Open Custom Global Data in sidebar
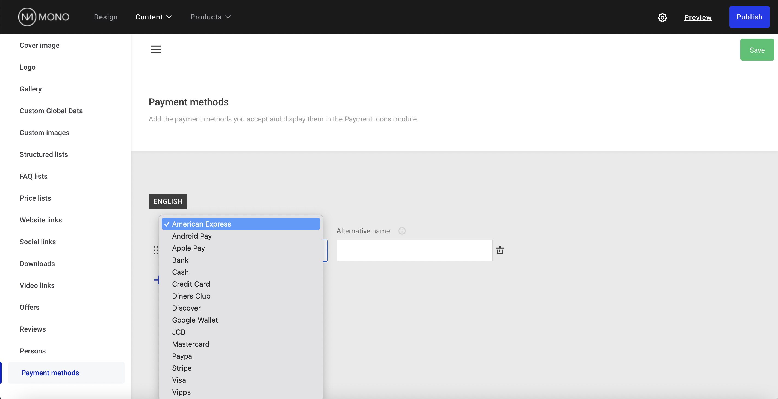This screenshot has width=778, height=399. click(x=51, y=111)
